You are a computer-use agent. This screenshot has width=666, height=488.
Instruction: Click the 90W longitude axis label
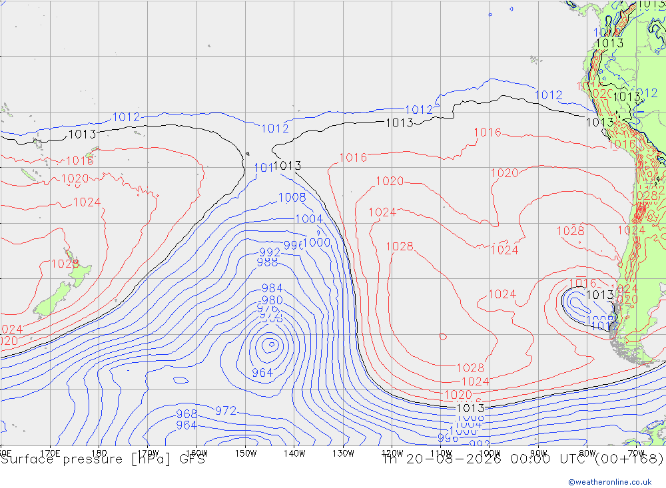click(x=539, y=453)
